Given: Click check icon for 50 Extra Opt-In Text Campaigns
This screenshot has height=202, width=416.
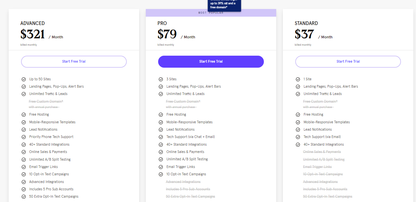Looking at the screenshot, I should 24,197.
